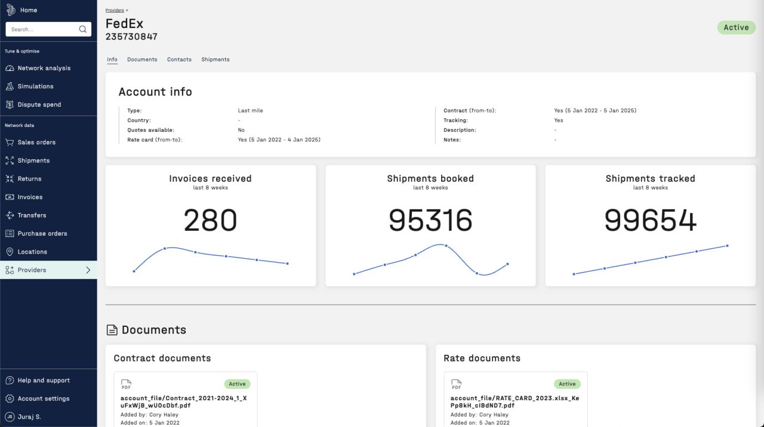The image size is (764, 427).
Task: Switch to the Contacts tab
Action: click(x=179, y=60)
